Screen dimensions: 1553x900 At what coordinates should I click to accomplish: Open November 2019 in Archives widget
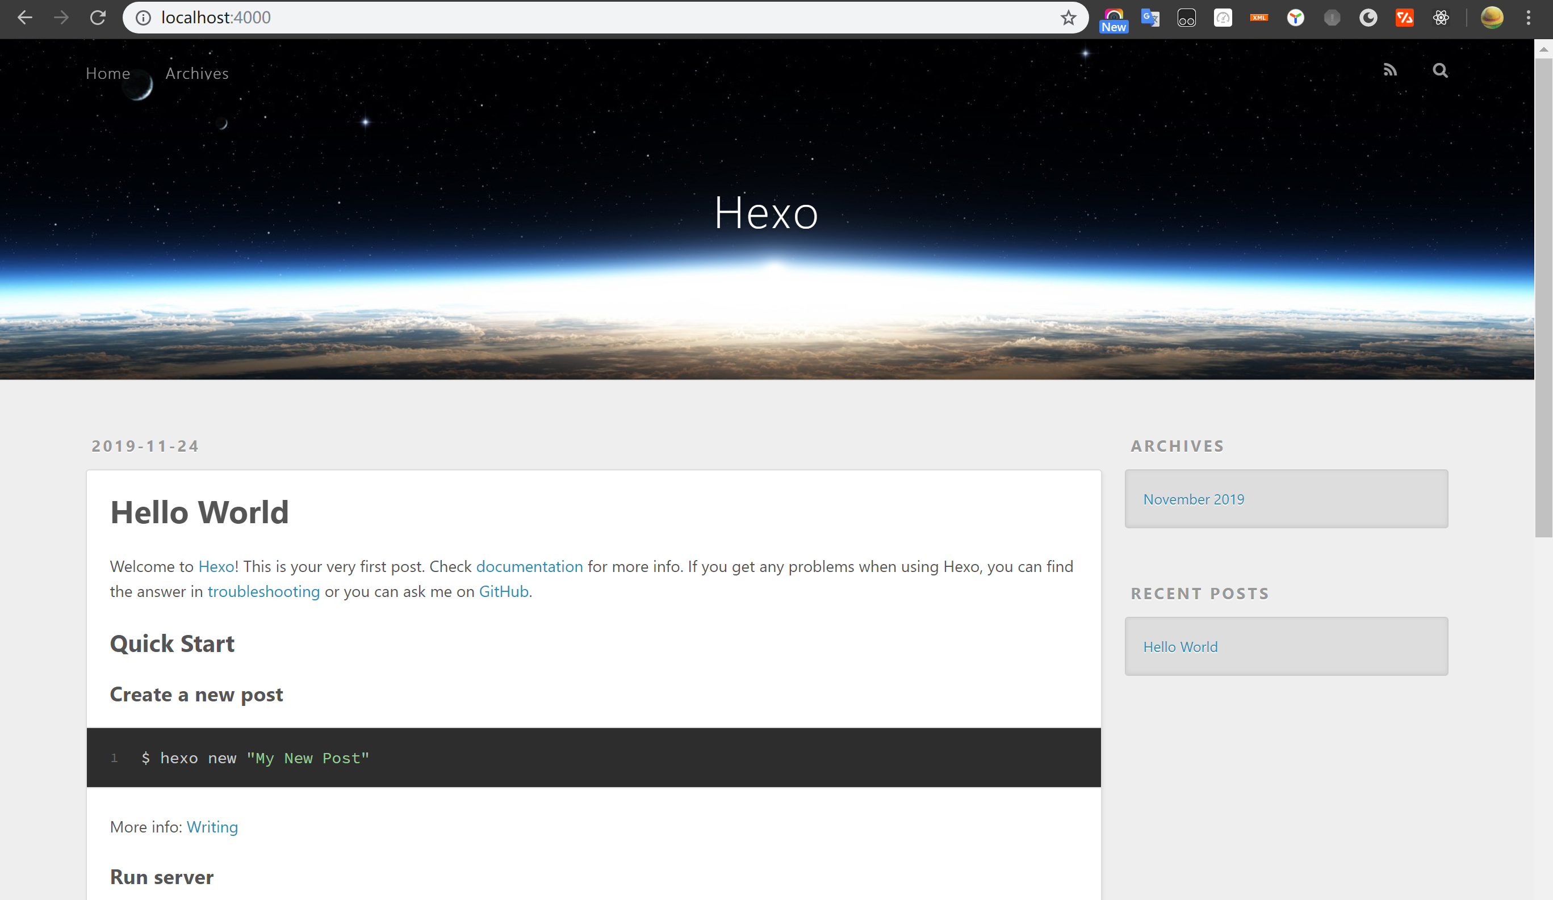point(1194,499)
